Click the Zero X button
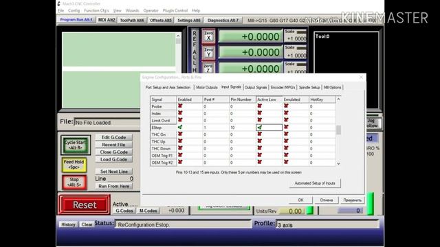The width and height of the screenshot is (440, 247). coord(208,36)
